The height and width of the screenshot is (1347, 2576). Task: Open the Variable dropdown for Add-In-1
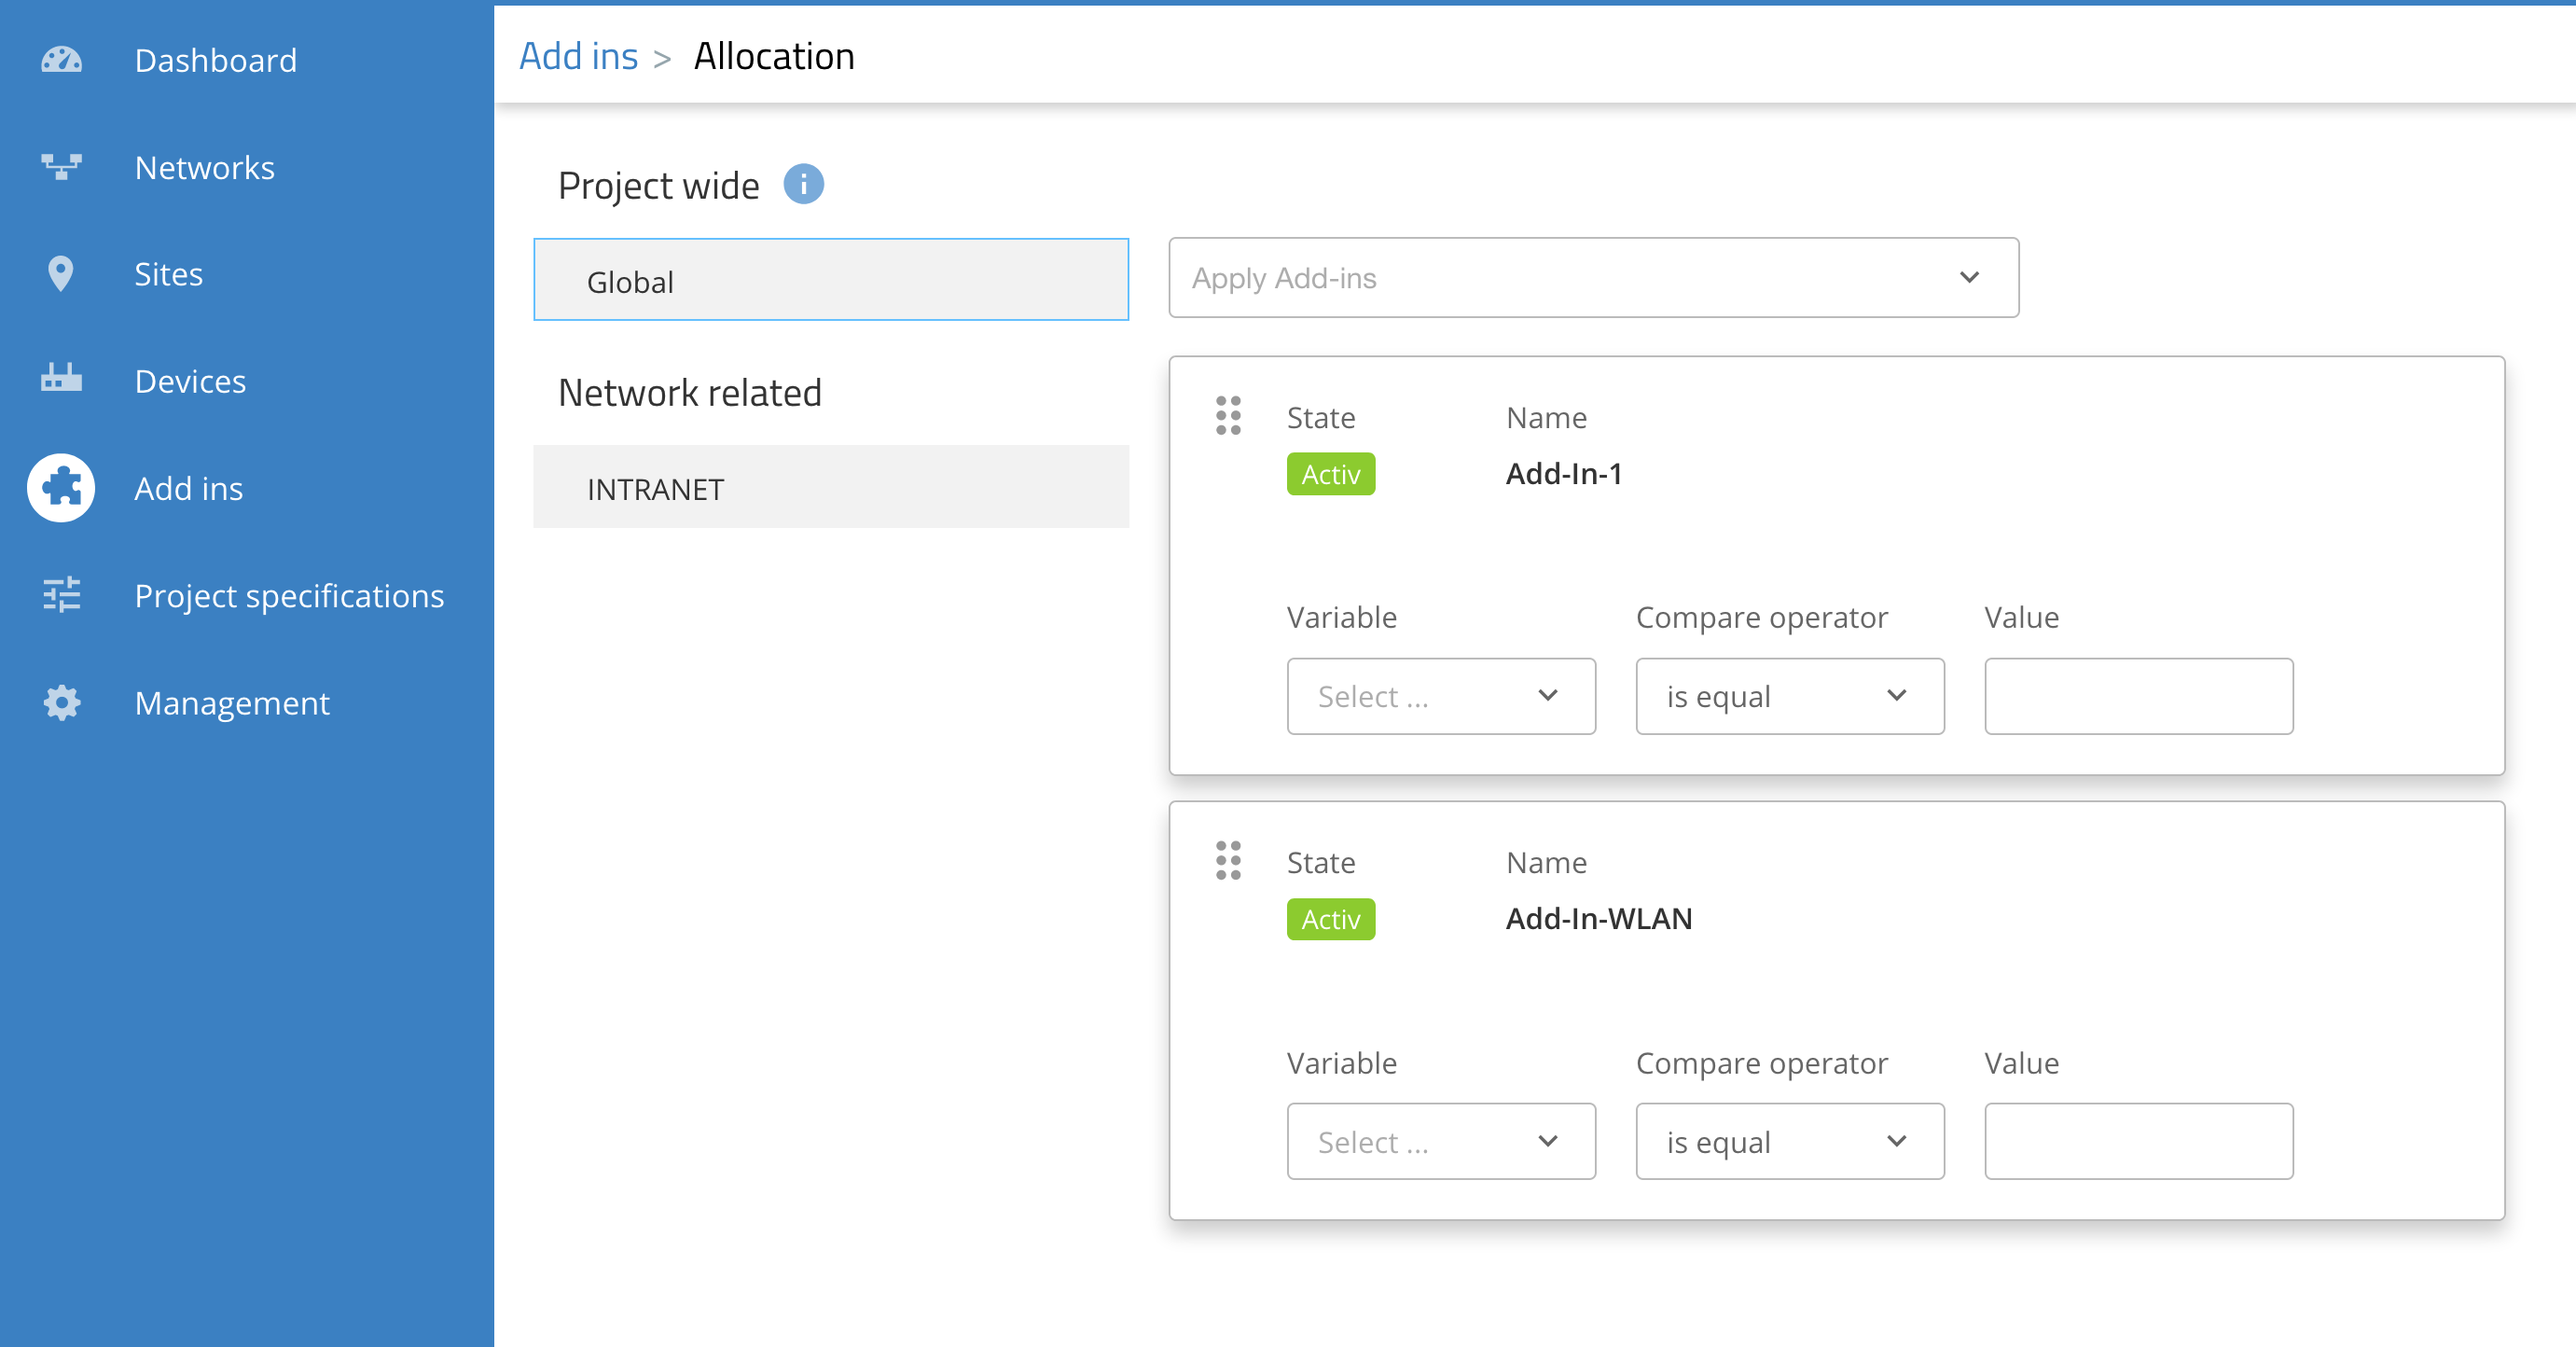click(x=1440, y=696)
